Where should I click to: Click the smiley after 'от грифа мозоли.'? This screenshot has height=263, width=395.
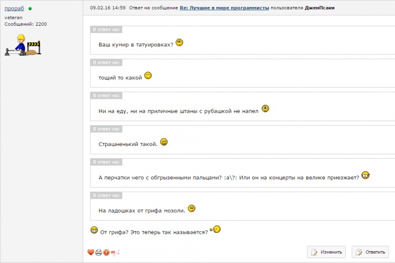pos(192,208)
